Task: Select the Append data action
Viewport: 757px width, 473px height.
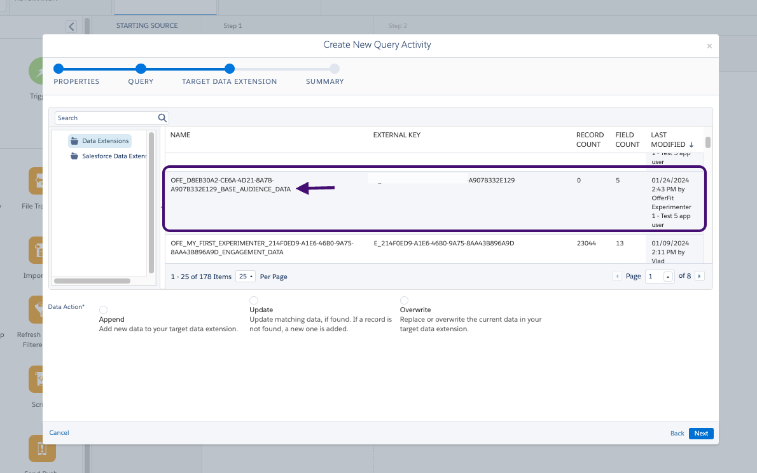Action: pos(103,310)
